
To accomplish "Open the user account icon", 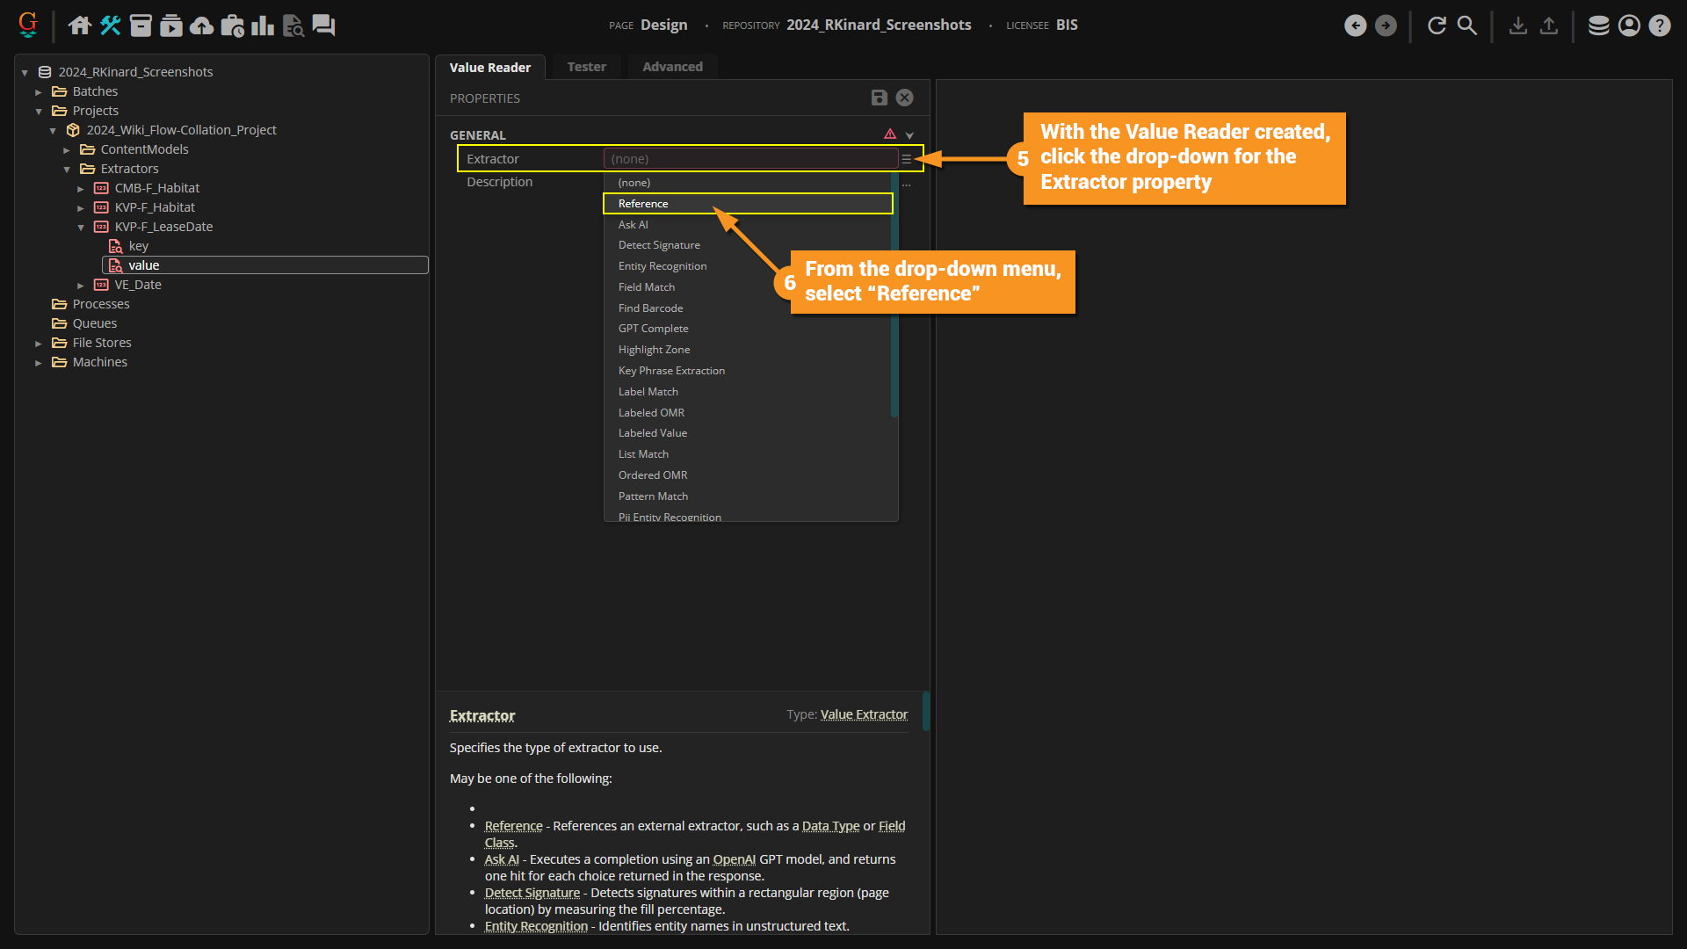I will (1629, 25).
